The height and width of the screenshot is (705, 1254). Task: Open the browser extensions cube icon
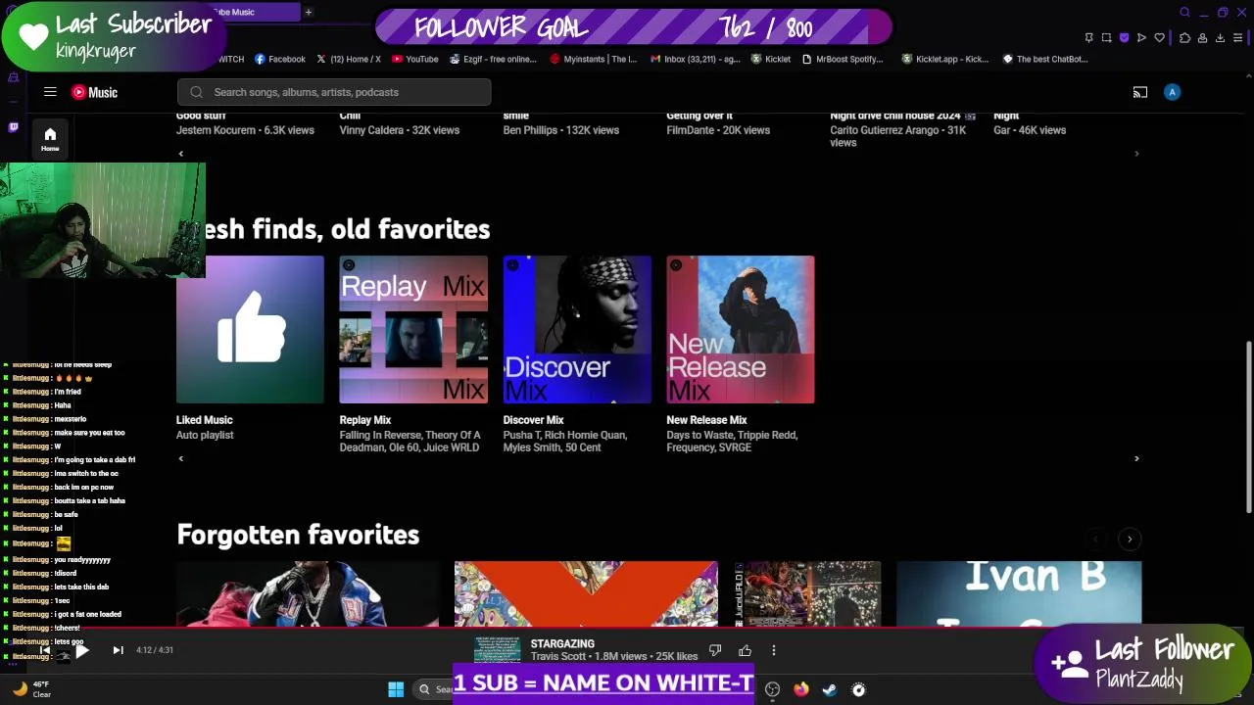1184,38
